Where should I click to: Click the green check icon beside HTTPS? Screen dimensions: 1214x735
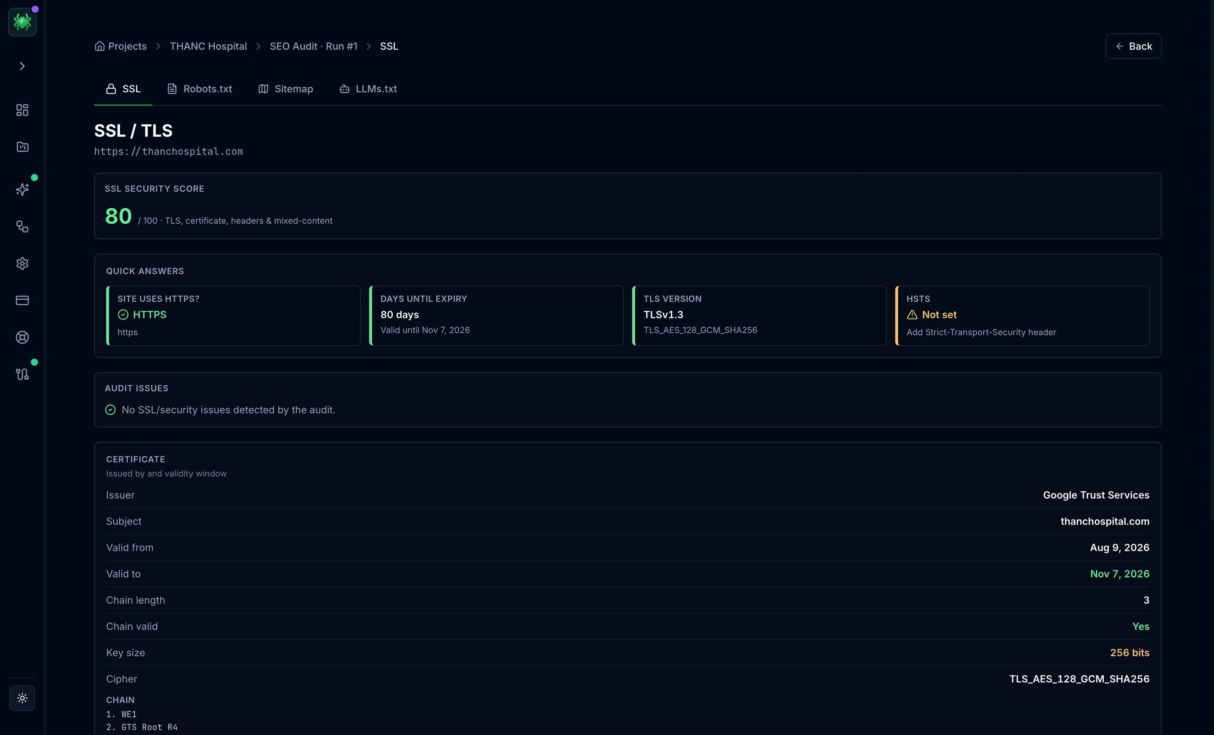click(123, 315)
